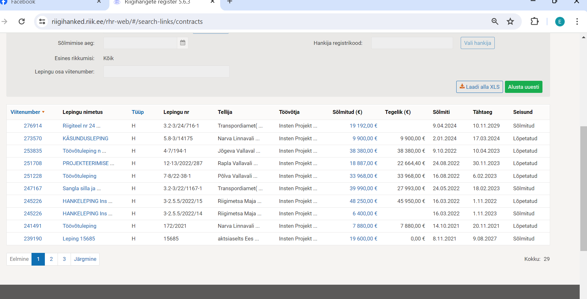587x299 pixels.
Task: Click amount 9 900,00 € in Sõlmitud column
Action: tap(365, 138)
